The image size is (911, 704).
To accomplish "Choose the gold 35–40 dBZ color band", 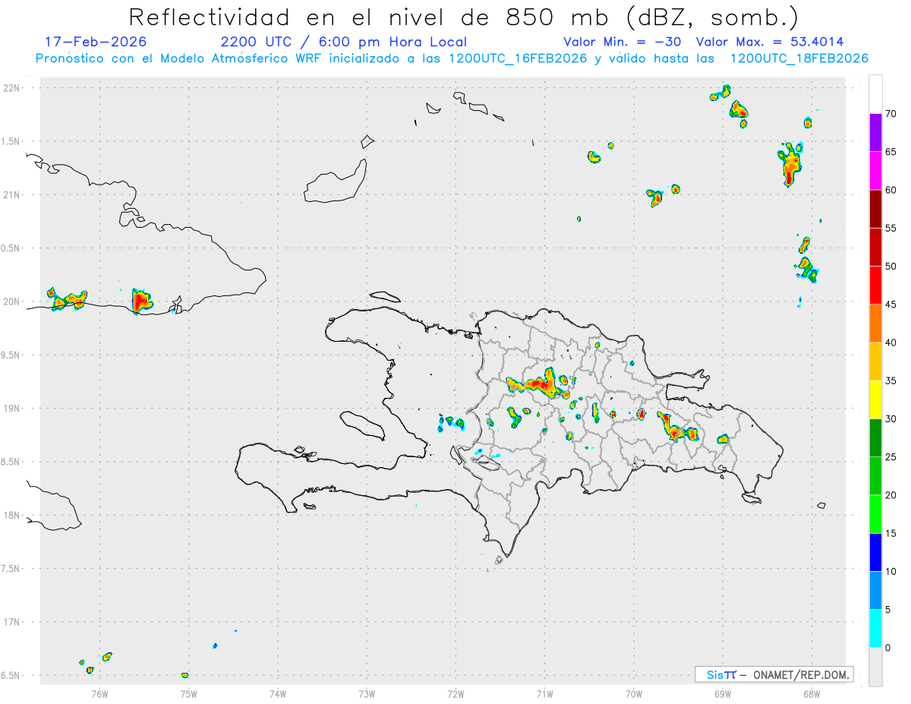I will click(x=875, y=361).
